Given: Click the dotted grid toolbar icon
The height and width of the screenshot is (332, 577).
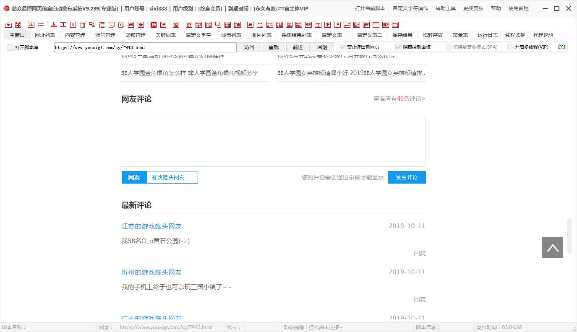Looking at the screenshot, I should pos(227,25).
